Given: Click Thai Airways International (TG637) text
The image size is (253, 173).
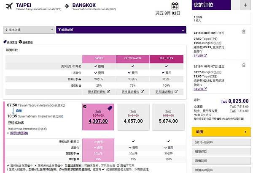Looking at the screenshot, I should [27, 129].
